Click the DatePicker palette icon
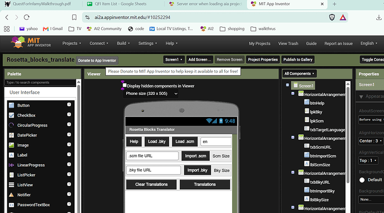384x213 pixels. click(x=12, y=135)
